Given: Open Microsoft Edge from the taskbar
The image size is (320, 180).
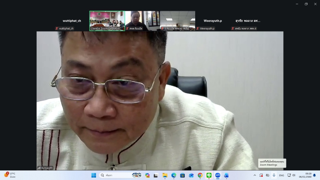Looking at the screenshot, I should coord(174,175).
